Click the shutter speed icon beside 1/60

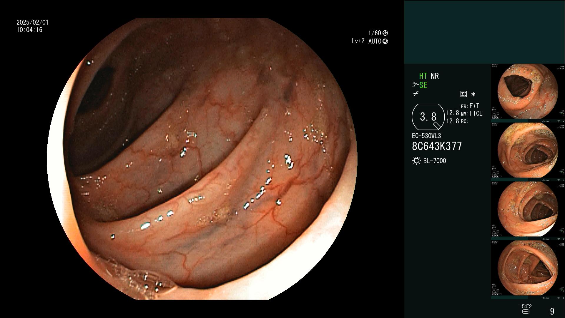tap(385, 33)
